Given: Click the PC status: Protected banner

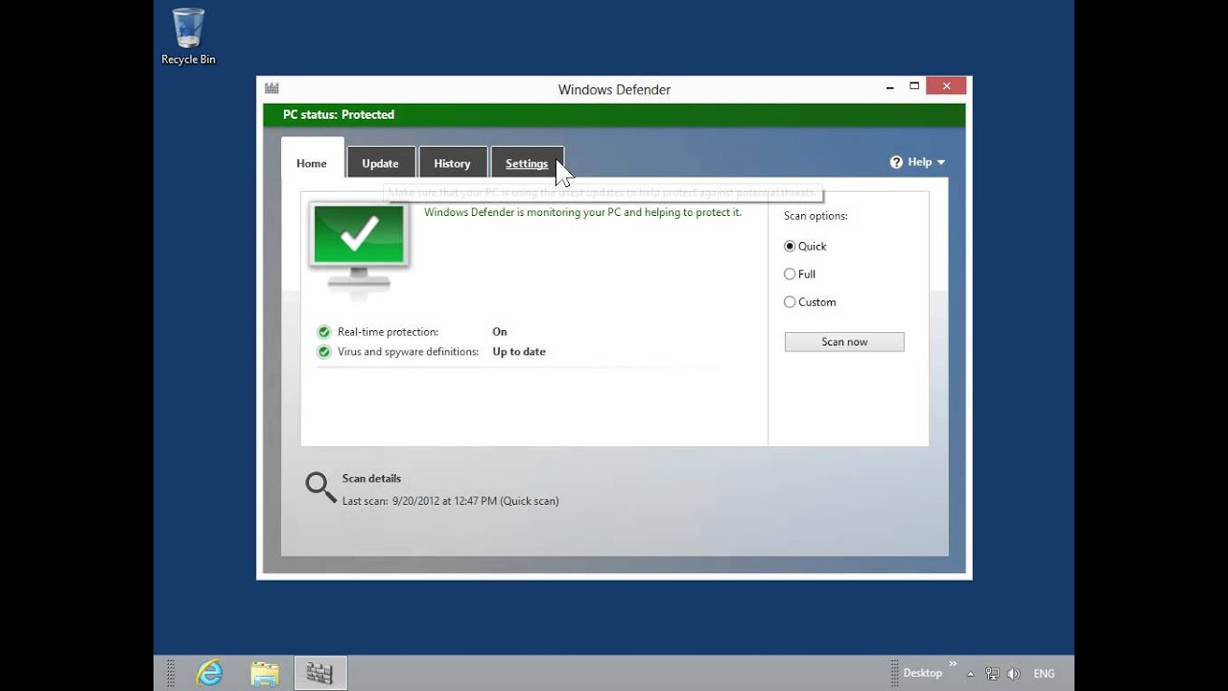Looking at the screenshot, I should [614, 115].
